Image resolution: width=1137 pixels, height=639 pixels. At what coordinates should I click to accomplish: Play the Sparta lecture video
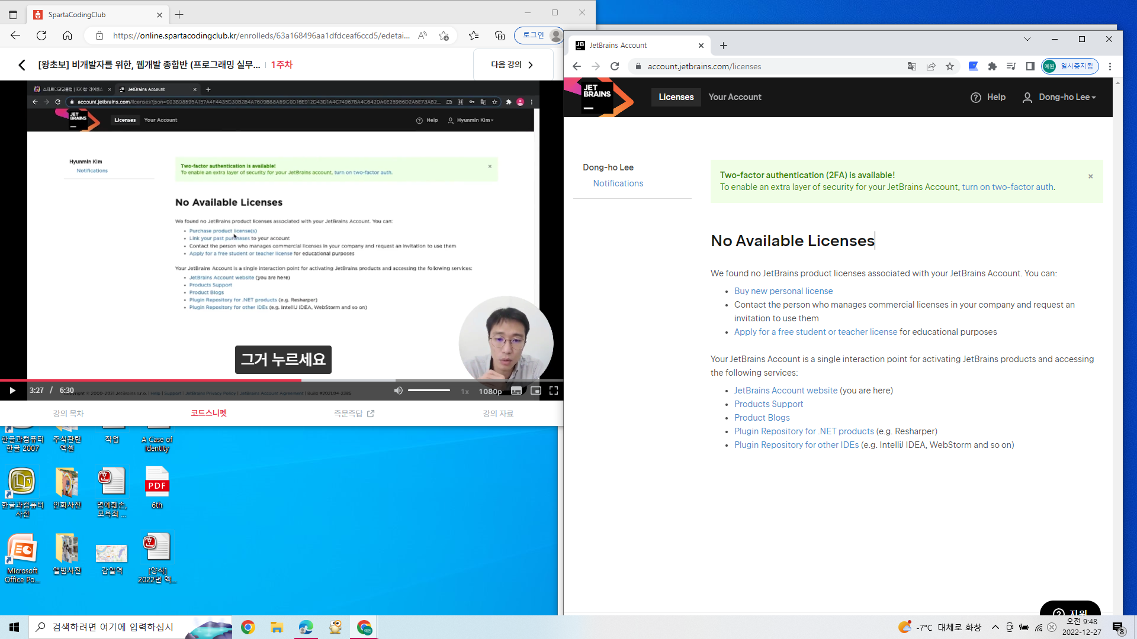point(12,390)
